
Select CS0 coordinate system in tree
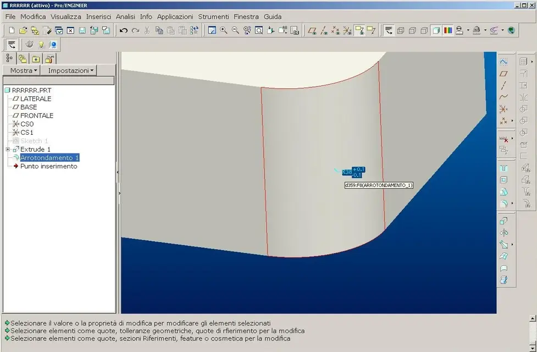pos(27,124)
